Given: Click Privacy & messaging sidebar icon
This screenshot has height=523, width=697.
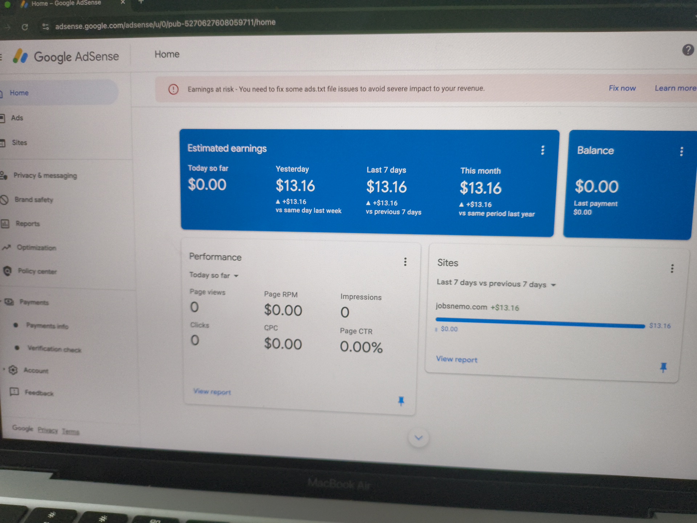Looking at the screenshot, I should (x=4, y=175).
